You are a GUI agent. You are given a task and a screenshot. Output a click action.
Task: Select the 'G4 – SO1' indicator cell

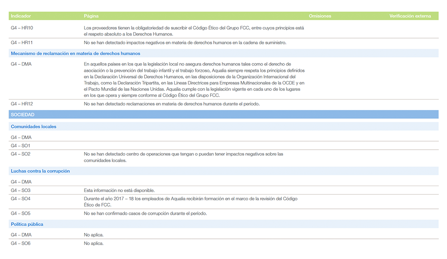point(21,145)
